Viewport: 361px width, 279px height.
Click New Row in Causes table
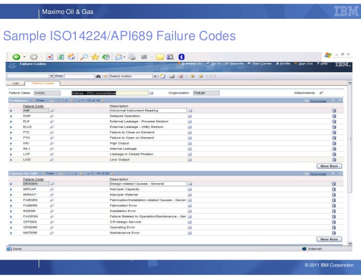point(329,239)
